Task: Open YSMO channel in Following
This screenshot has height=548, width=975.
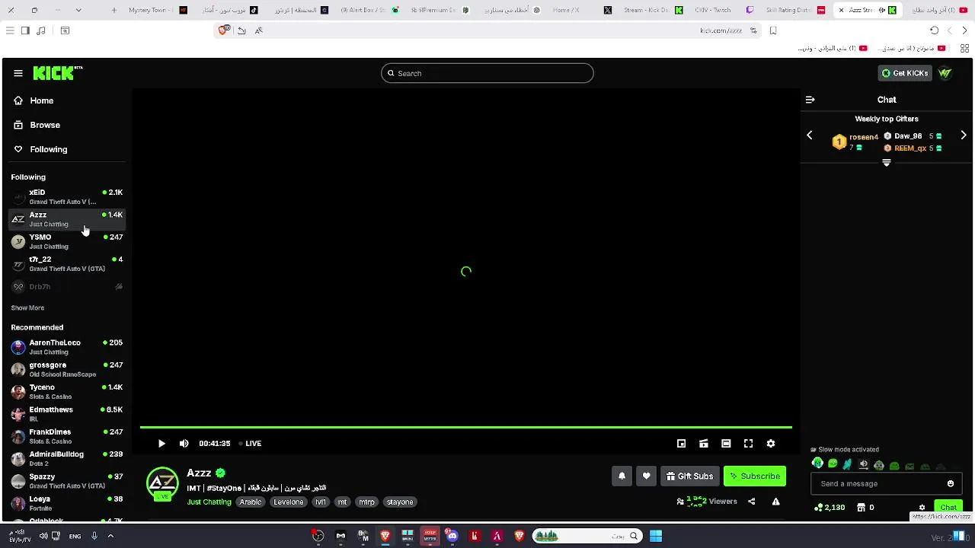Action: pyautogui.click(x=67, y=241)
